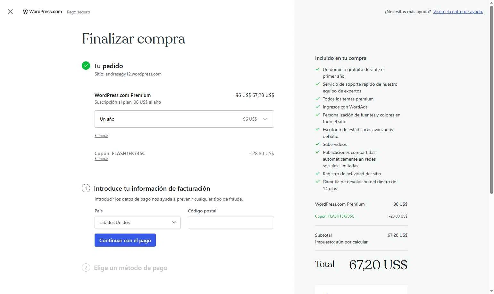Click the step 2 circle icon

coord(86,267)
